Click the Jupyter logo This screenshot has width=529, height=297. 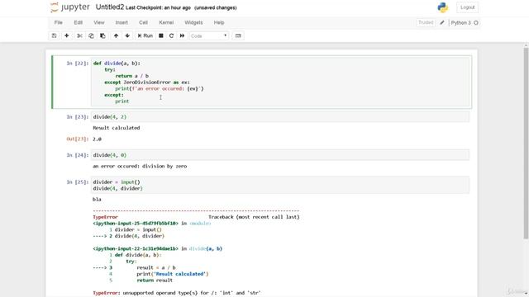[x=70, y=7]
